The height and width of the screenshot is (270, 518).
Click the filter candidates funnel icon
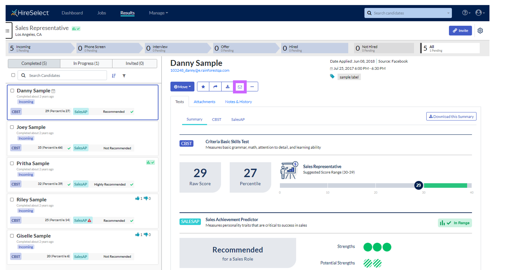(x=124, y=76)
